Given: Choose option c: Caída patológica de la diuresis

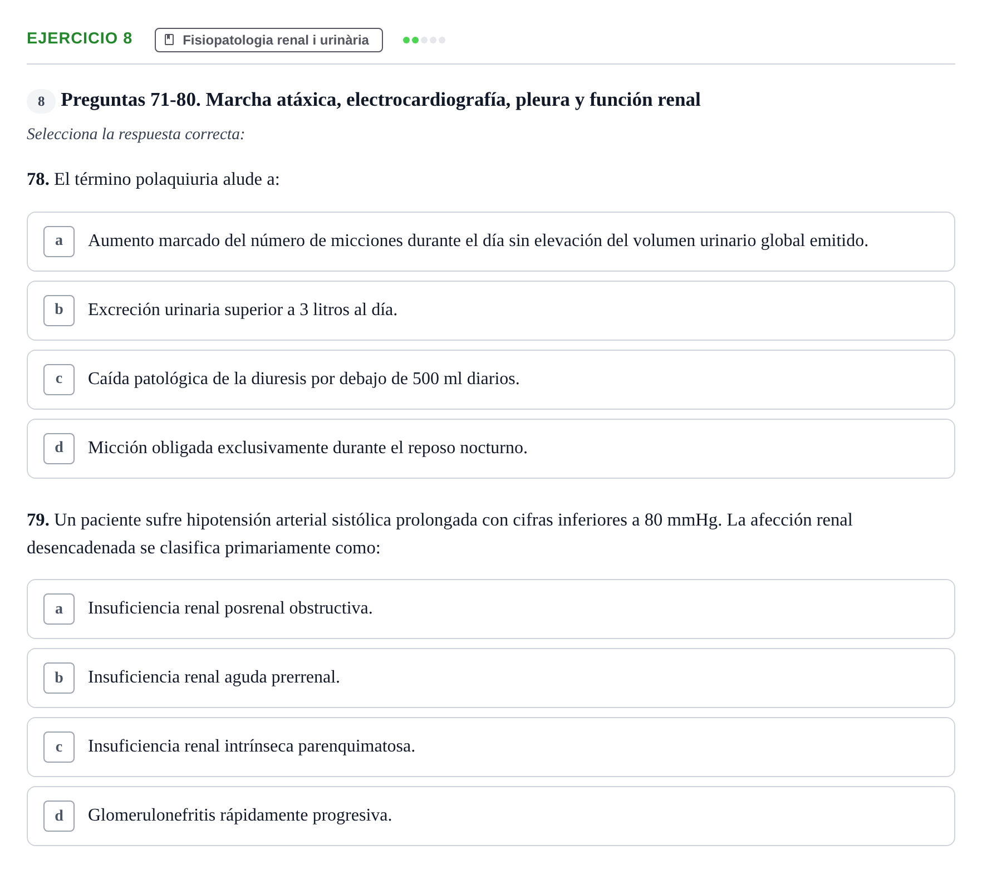Looking at the screenshot, I should 490,380.
